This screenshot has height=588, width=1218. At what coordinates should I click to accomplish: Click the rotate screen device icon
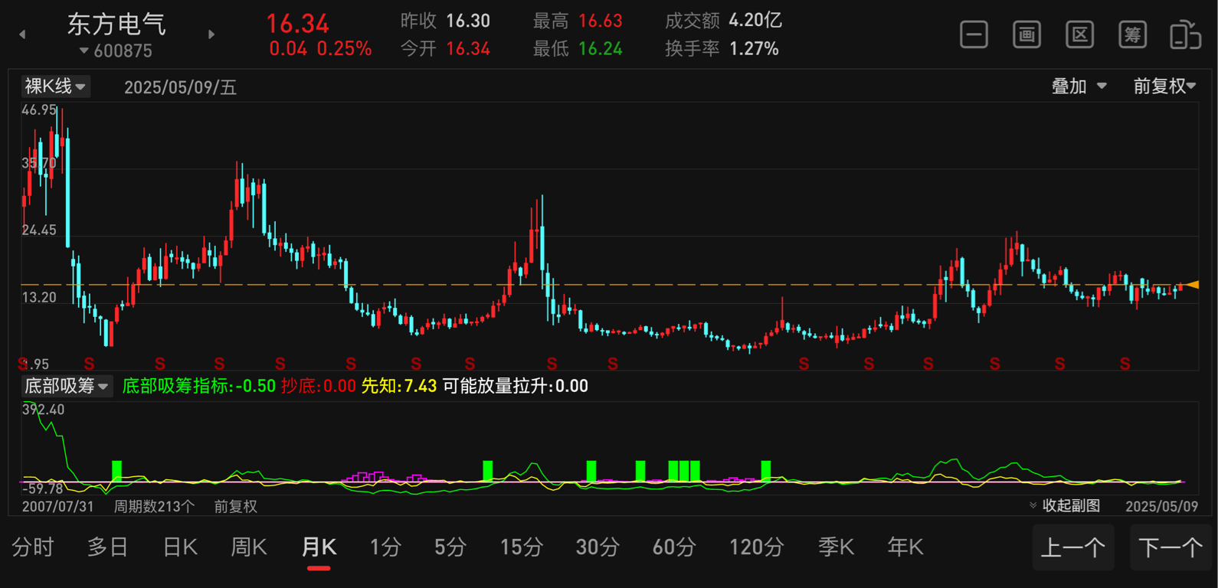pyautogui.click(x=1185, y=35)
